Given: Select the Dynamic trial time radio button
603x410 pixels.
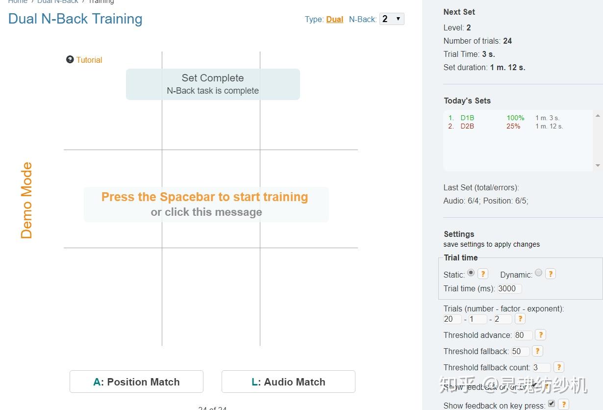Looking at the screenshot, I should click(538, 273).
